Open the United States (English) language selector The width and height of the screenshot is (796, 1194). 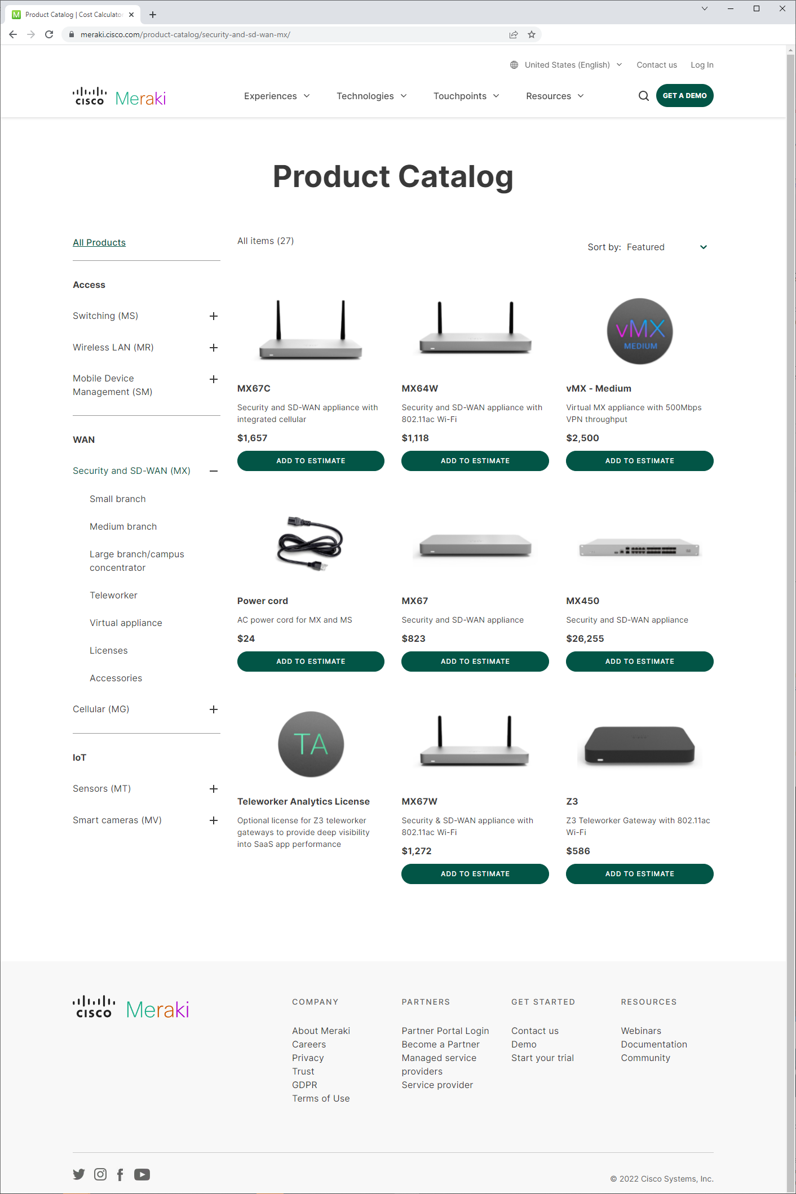pyautogui.click(x=566, y=65)
